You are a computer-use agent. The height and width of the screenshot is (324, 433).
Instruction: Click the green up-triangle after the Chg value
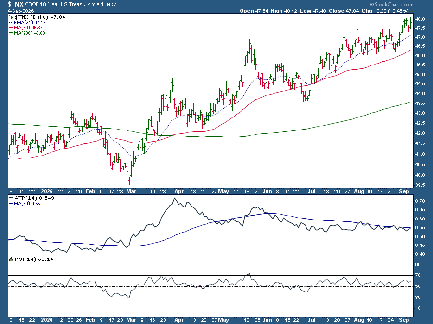click(411, 11)
